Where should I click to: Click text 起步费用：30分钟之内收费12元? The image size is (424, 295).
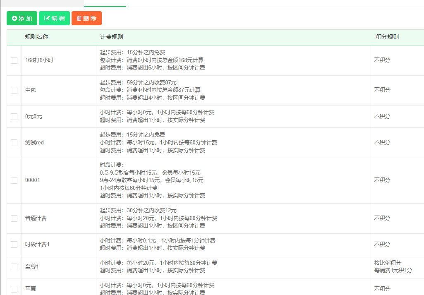click(x=138, y=210)
